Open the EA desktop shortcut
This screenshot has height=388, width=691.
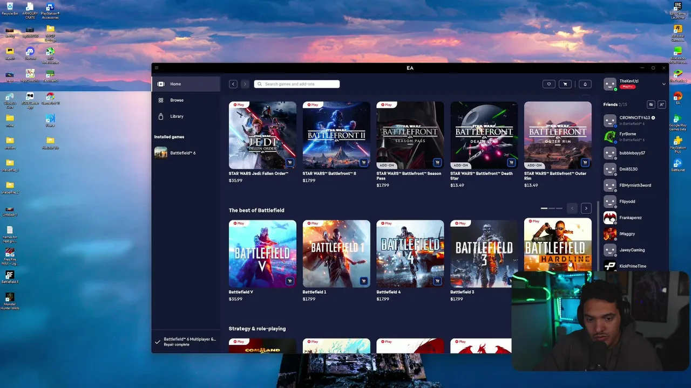click(678, 98)
